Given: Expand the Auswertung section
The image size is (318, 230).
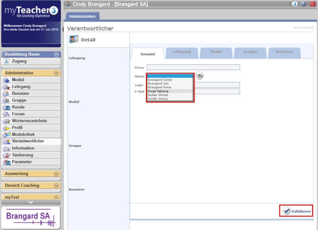Looking at the screenshot, I should click(x=56, y=174).
